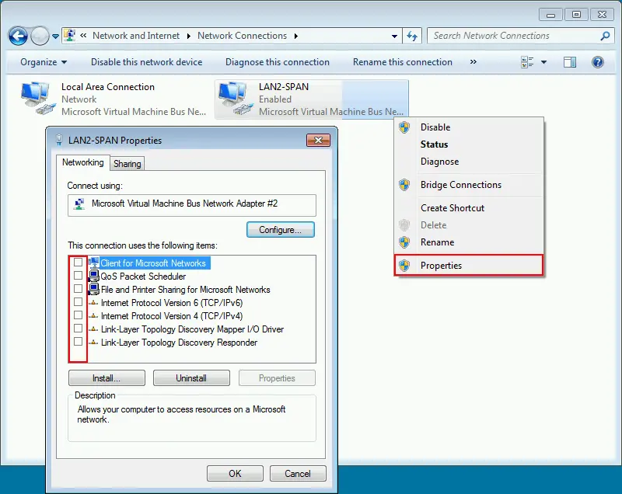Show more toolbar commands chevron

[x=473, y=62]
